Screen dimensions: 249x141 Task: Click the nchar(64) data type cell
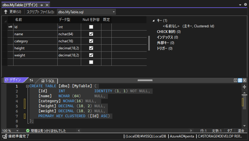click(69, 34)
